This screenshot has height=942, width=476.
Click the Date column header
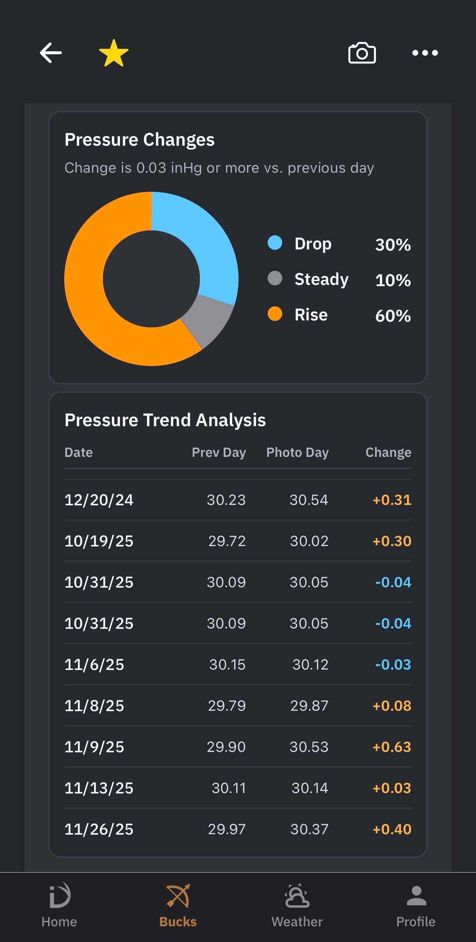79,452
